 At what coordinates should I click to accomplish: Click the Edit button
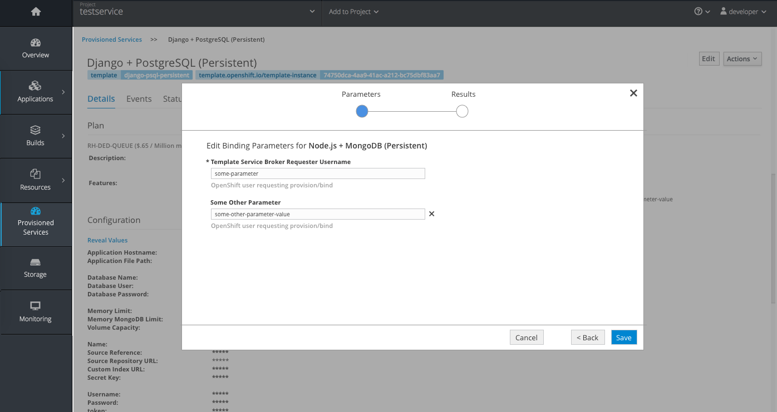click(x=709, y=59)
